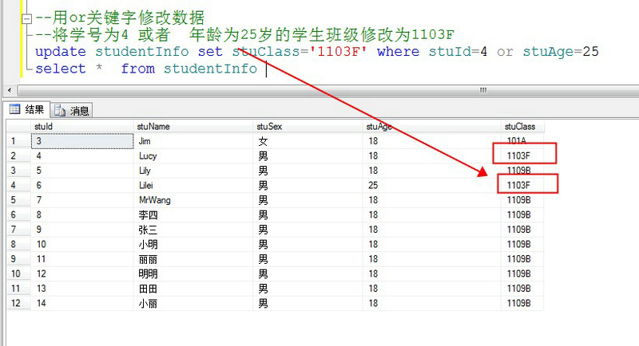The width and height of the screenshot is (639, 346).
Task: Click the name cell 李四
Action: (193, 214)
